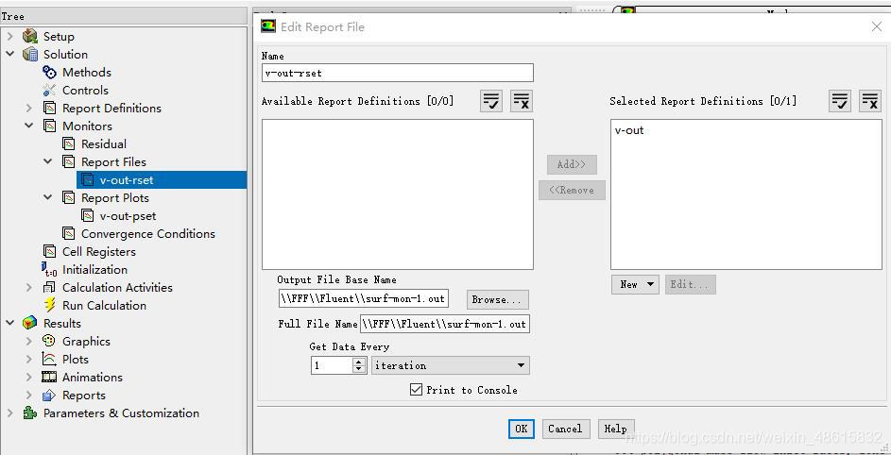891x455 pixels.
Task: Collapse the Solution tree node
Action: click(x=9, y=55)
